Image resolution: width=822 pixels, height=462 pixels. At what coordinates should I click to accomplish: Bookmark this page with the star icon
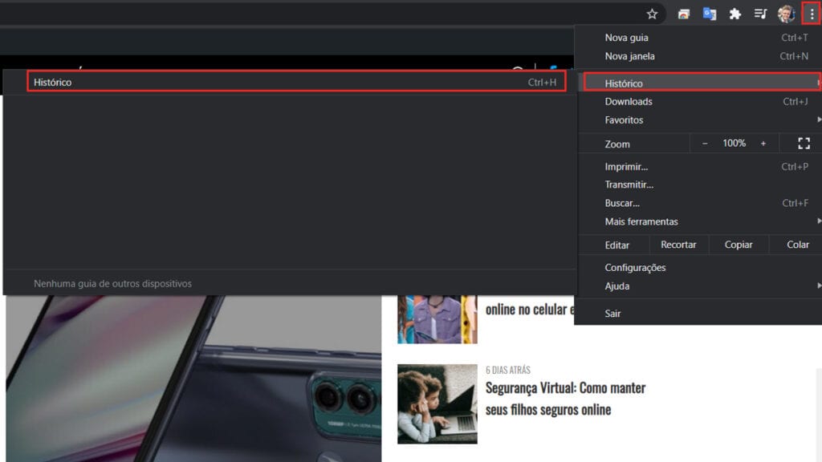coord(652,14)
